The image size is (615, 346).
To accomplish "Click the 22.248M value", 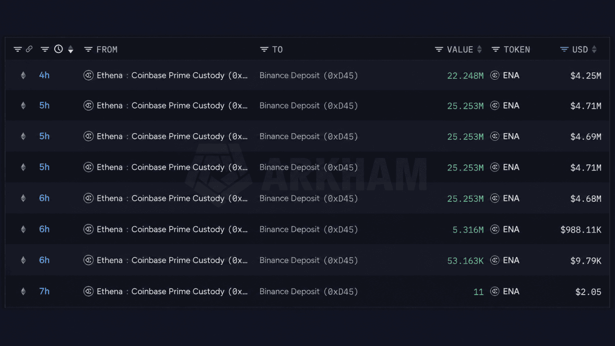I will tap(466, 75).
